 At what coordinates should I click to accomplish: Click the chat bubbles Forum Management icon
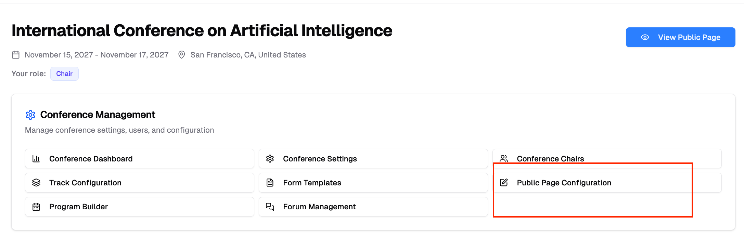point(270,207)
